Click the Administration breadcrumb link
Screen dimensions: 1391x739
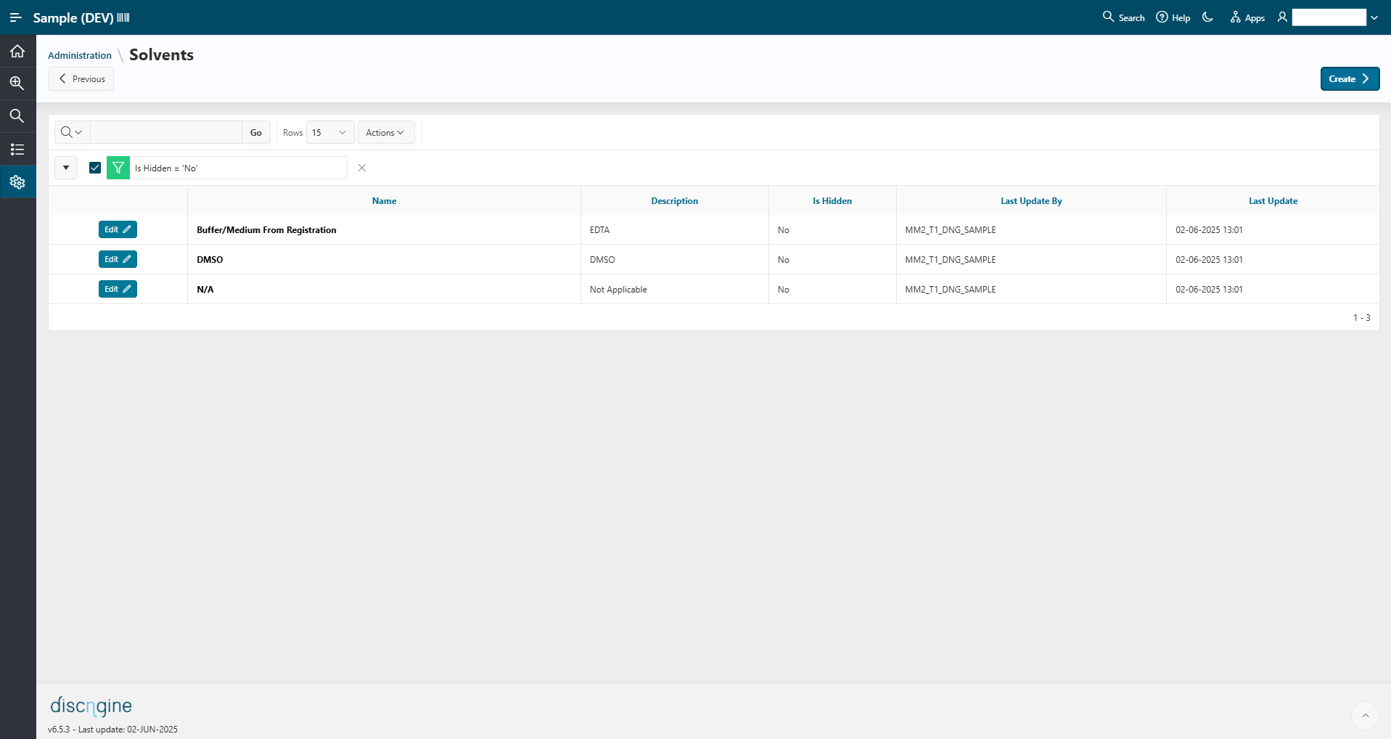(x=80, y=55)
